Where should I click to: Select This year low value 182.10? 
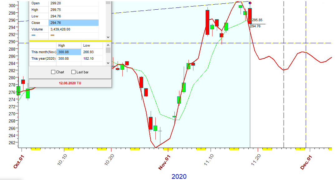click(92, 58)
